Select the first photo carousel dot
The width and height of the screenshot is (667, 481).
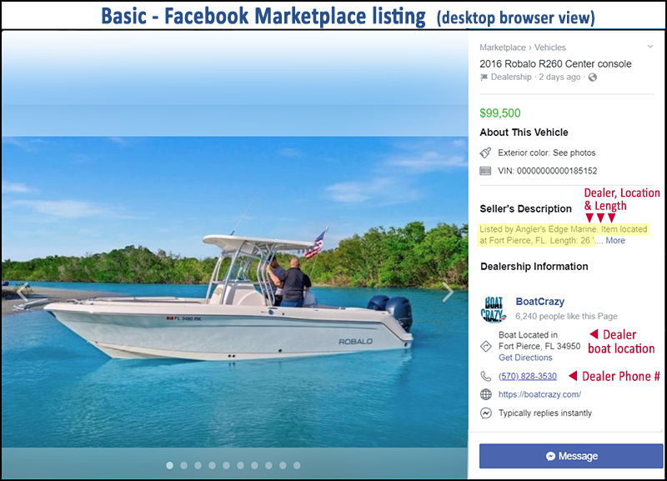170,466
